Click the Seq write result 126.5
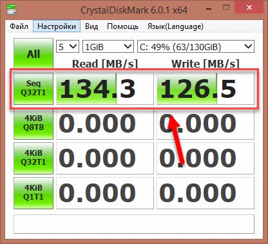Viewport: 268px width, 244px height. point(206,89)
